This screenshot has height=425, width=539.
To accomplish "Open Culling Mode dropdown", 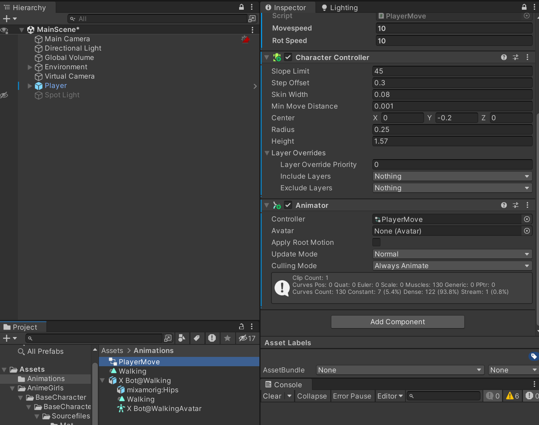I will click(x=452, y=266).
